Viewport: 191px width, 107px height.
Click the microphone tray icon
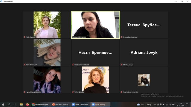point(161,104)
